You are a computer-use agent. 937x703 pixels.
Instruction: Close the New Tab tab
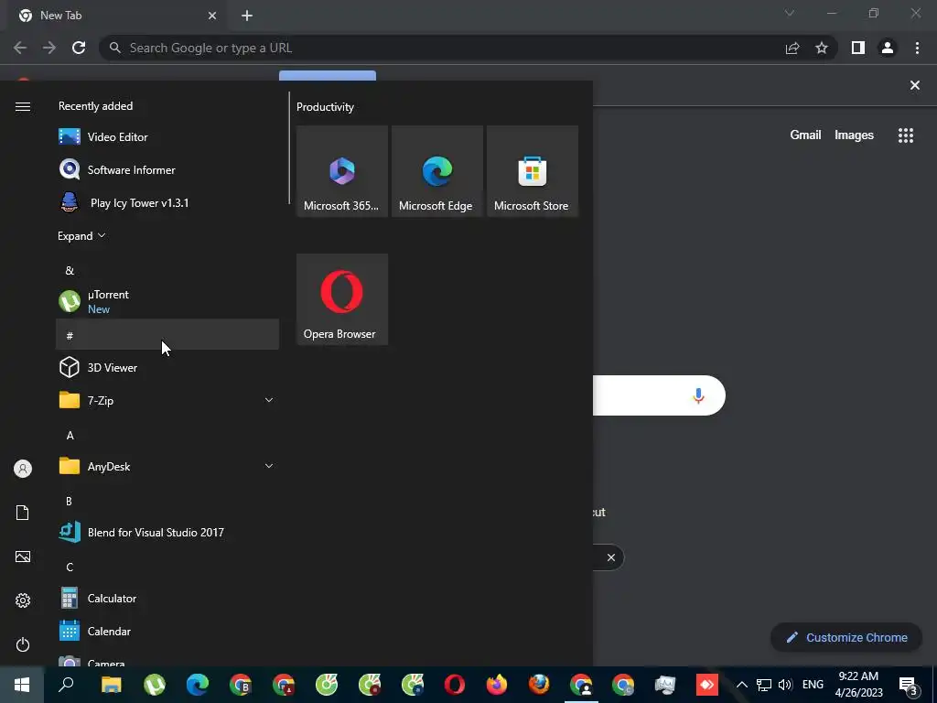point(212,16)
